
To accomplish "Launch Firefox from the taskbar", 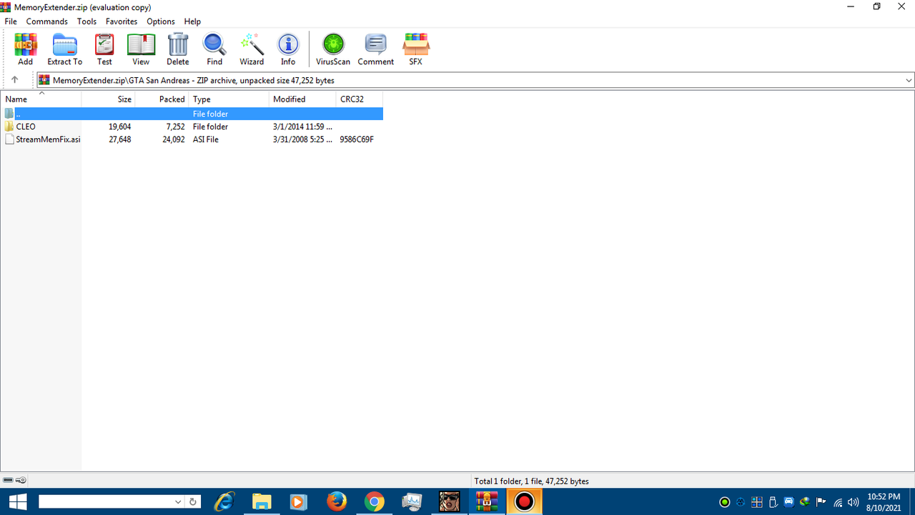I will click(x=337, y=501).
